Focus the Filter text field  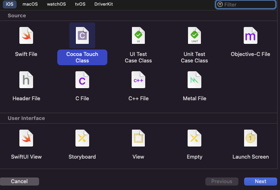tap(246, 4)
